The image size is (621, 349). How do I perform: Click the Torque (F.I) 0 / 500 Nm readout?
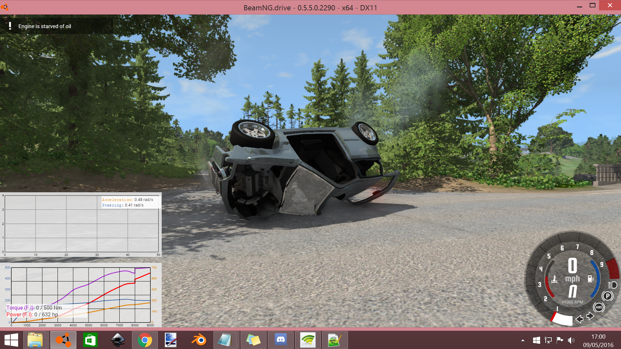click(x=34, y=308)
